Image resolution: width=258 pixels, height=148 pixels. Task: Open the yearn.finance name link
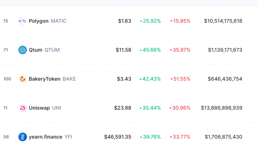45,137
